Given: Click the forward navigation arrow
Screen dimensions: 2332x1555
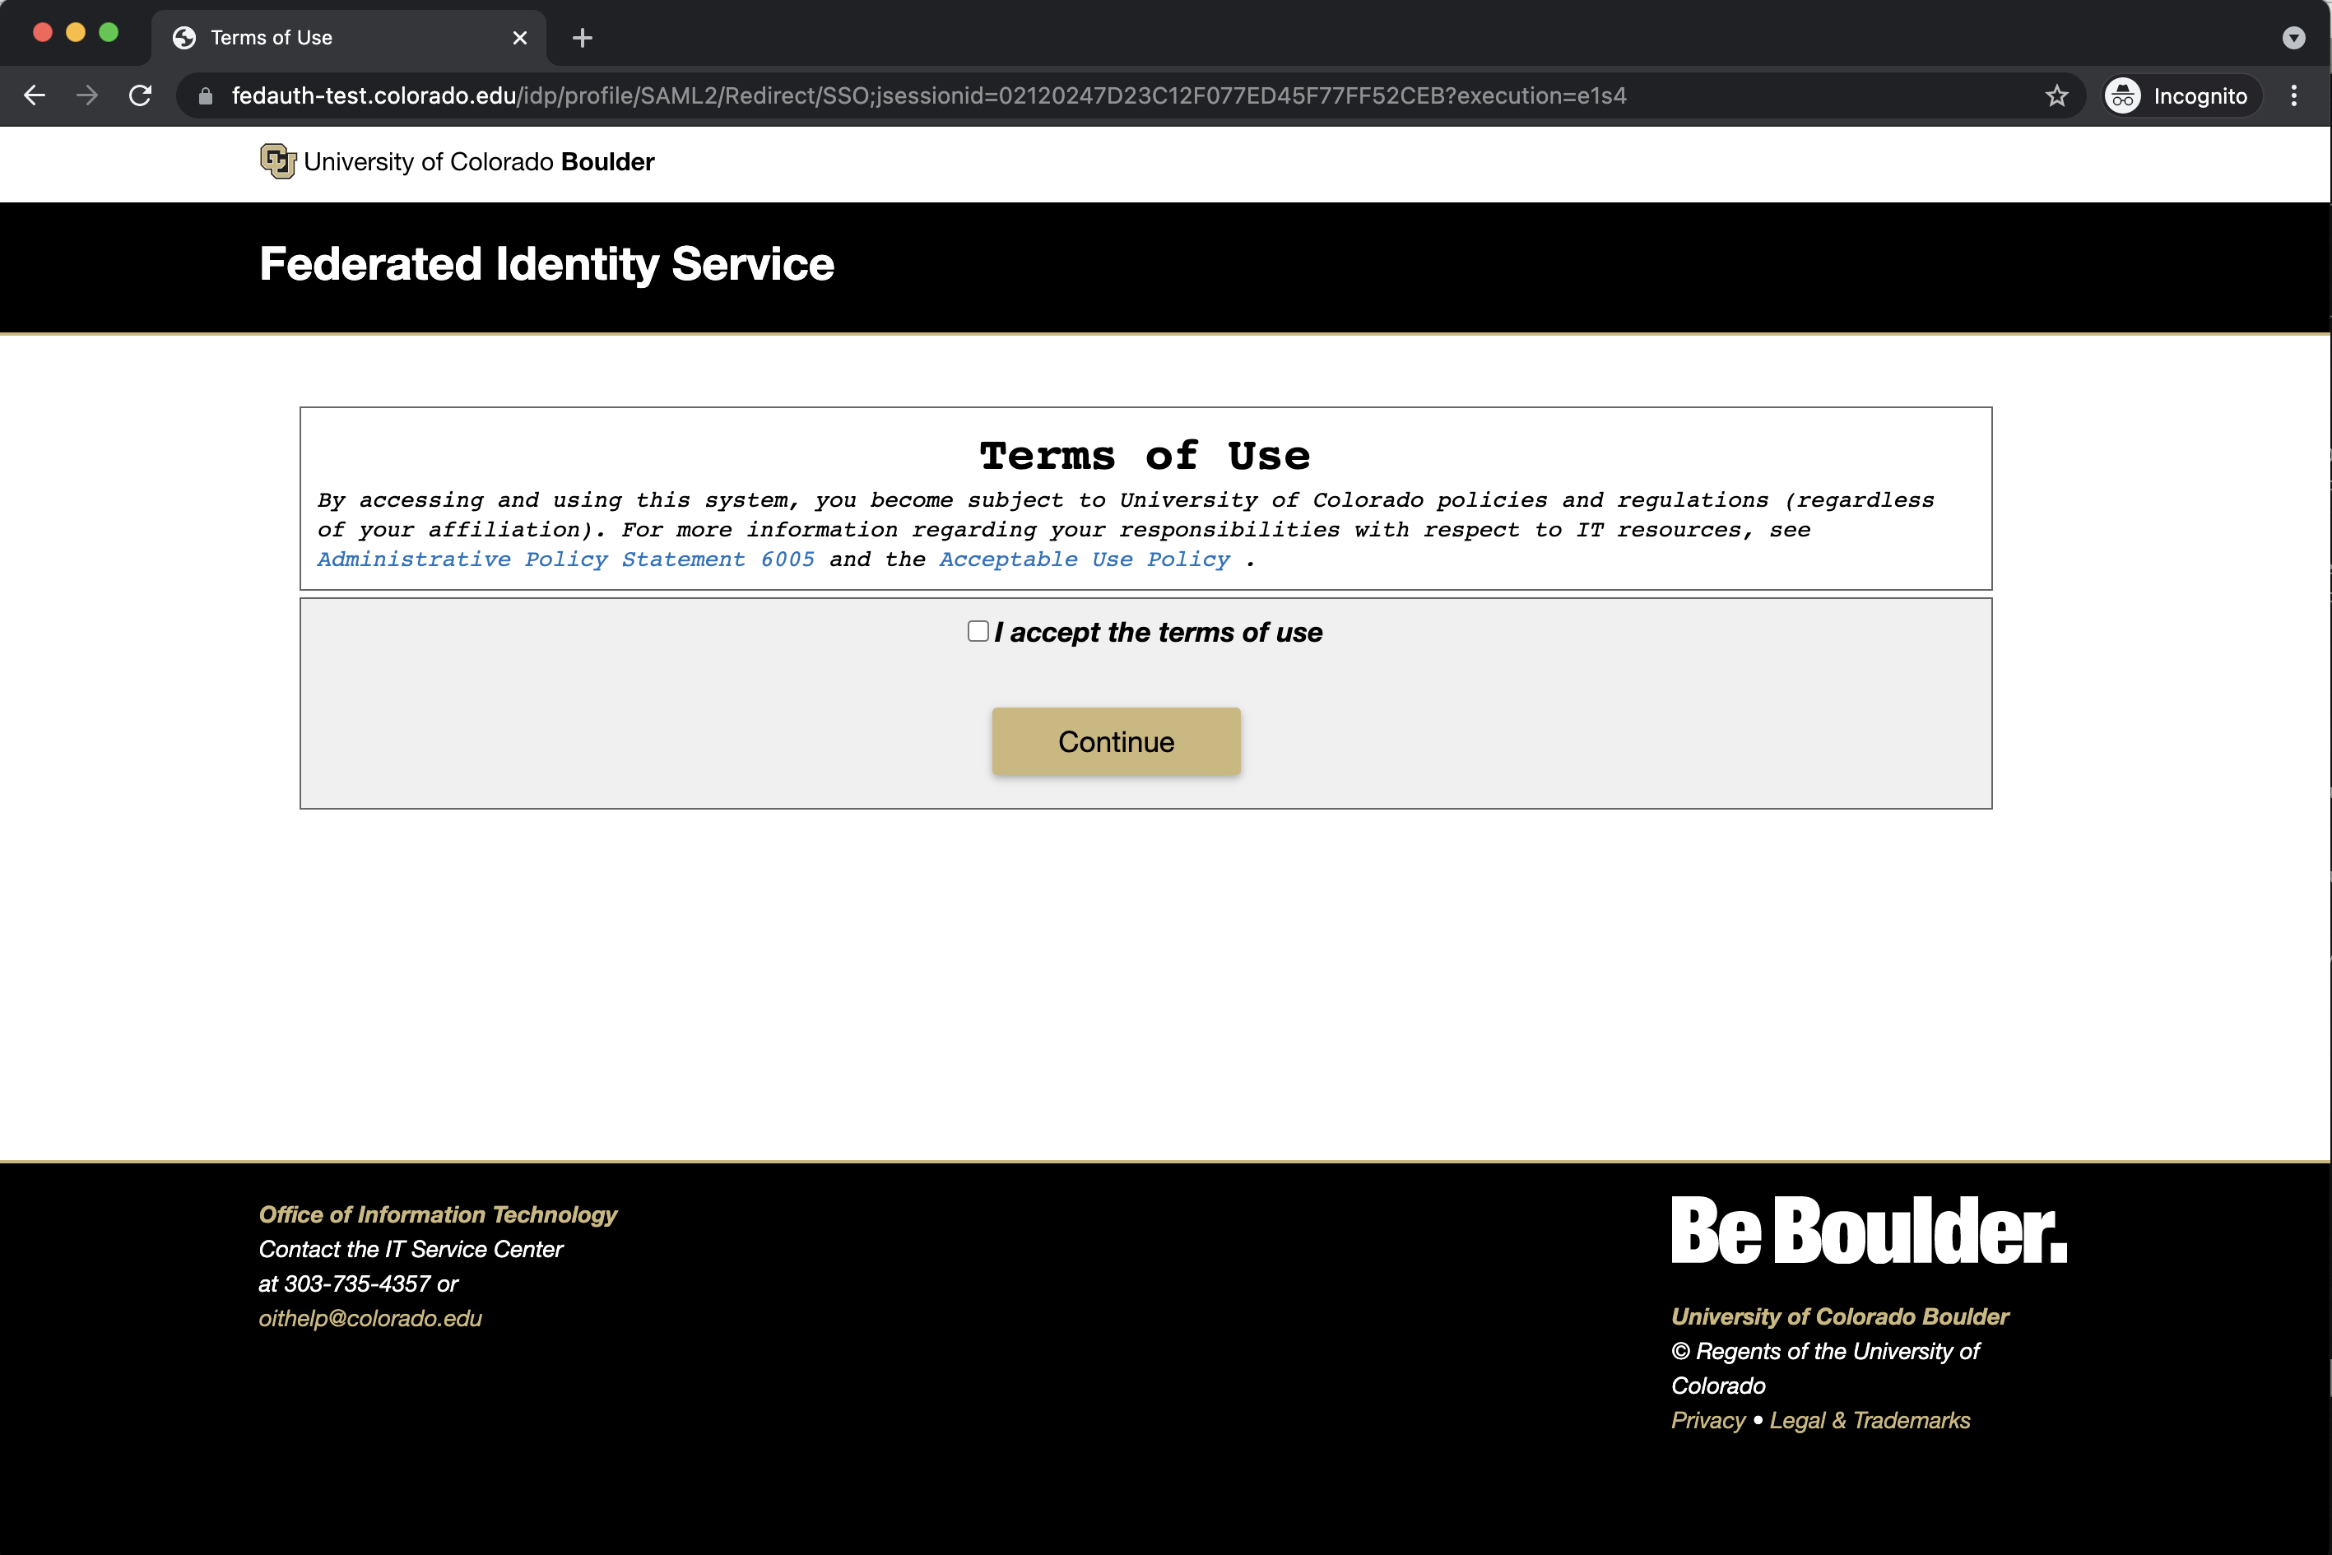Looking at the screenshot, I should coord(87,95).
